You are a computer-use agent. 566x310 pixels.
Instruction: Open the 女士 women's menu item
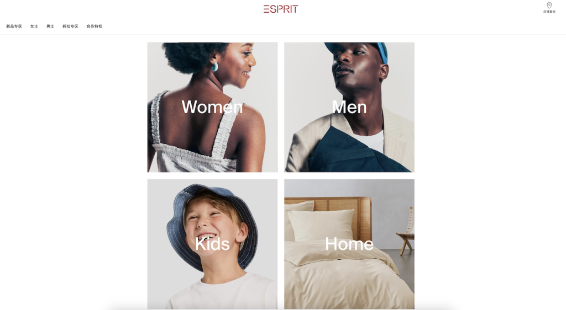point(34,26)
